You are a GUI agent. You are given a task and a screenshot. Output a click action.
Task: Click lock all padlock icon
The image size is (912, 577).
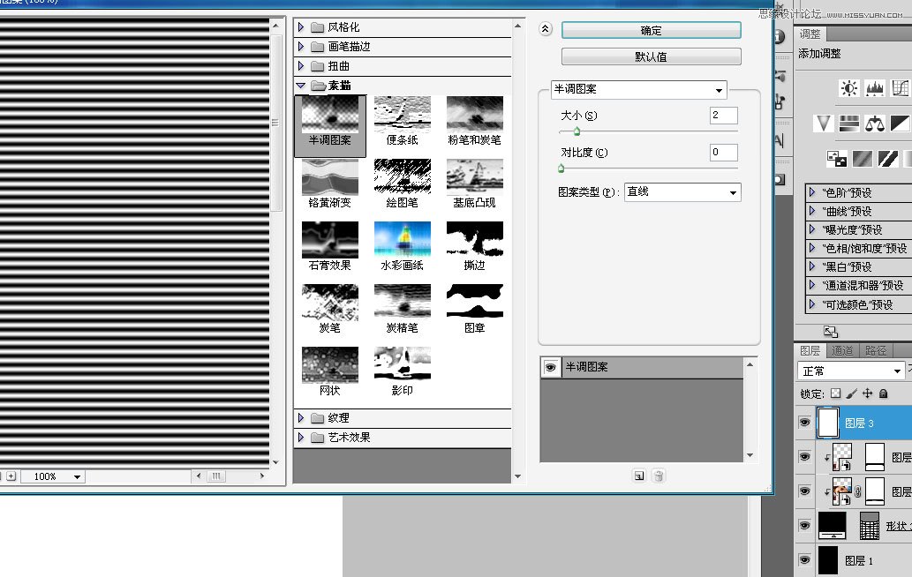click(x=884, y=393)
